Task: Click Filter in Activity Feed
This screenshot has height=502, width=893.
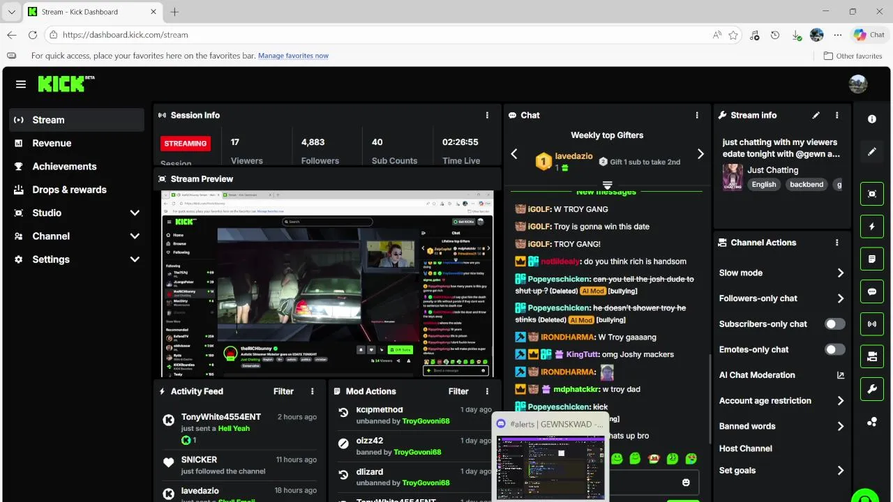Action: [x=283, y=391]
